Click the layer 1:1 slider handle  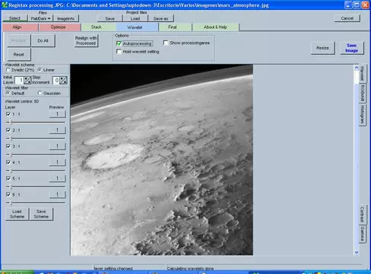(x=11, y=123)
